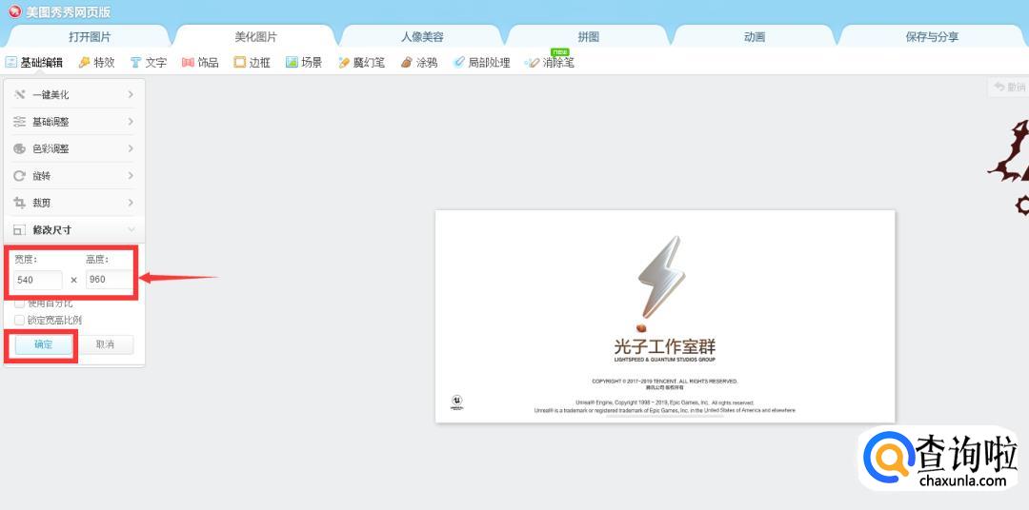This screenshot has height=510, width=1029.
Task: Toggle the 锁定宽高比例 checkbox
Action: click(20, 320)
